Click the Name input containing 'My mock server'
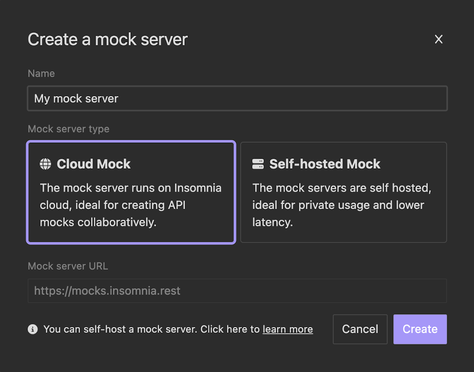The image size is (474, 372). tap(237, 99)
